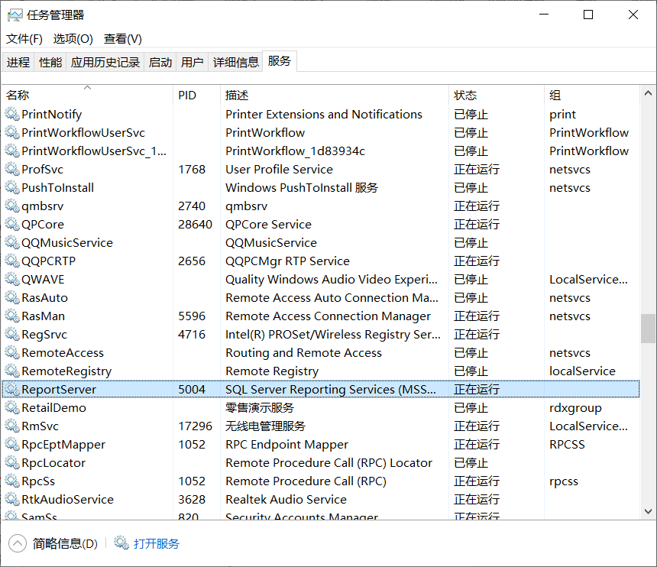Switch to the 启动 tab
This screenshot has width=657, height=567.
pyautogui.click(x=160, y=63)
